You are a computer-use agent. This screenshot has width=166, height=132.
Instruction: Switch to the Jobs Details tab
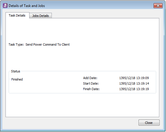tap(40, 16)
